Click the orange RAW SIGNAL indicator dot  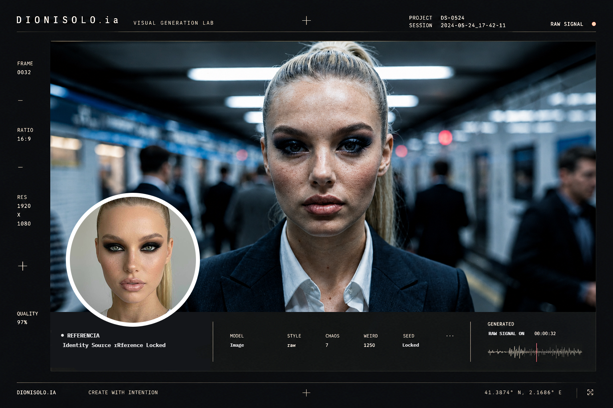(594, 24)
